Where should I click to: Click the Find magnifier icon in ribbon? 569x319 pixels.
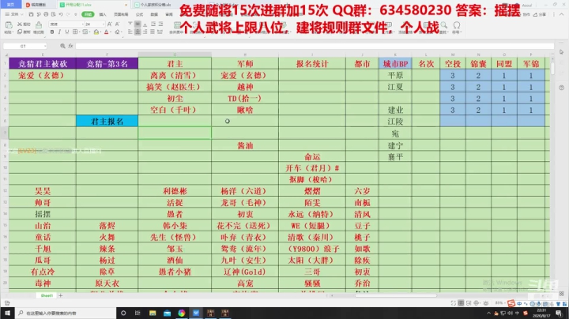443,25
